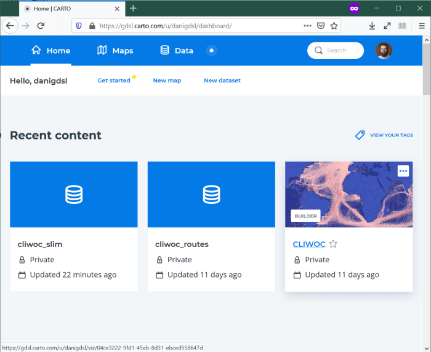Save page to Pocket icon
Screen dimensions: 431x352
tap(321, 26)
